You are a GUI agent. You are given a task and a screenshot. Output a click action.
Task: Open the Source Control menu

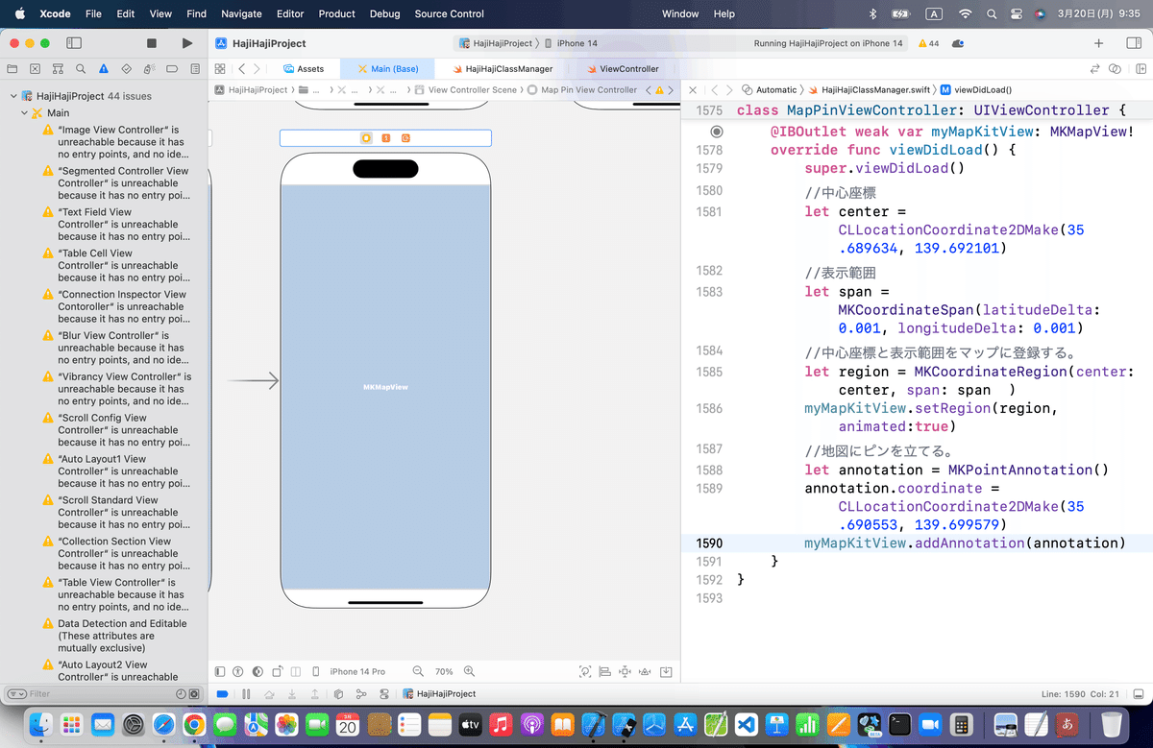(450, 13)
